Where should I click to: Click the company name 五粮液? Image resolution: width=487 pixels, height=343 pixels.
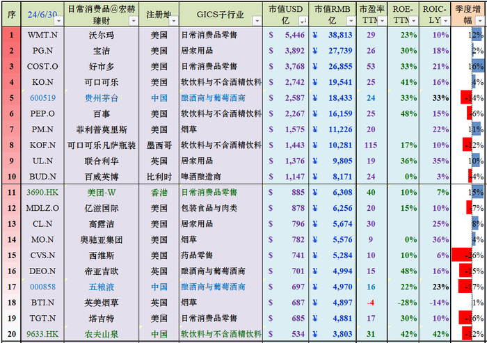(x=102, y=287)
